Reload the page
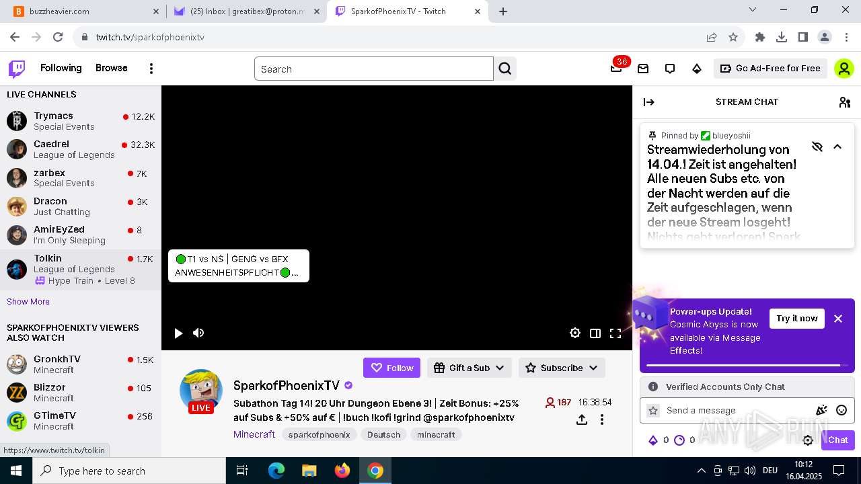 (x=58, y=37)
